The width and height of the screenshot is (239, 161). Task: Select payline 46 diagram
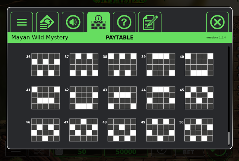tap(45, 130)
